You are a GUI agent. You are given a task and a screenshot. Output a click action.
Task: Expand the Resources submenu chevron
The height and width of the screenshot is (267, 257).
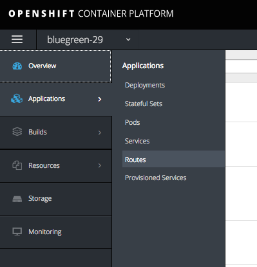(100, 165)
